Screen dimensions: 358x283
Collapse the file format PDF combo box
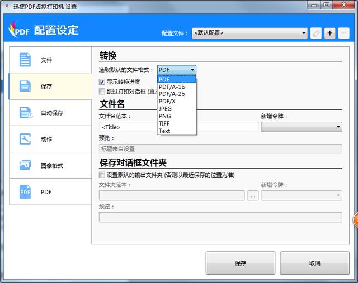176,70
